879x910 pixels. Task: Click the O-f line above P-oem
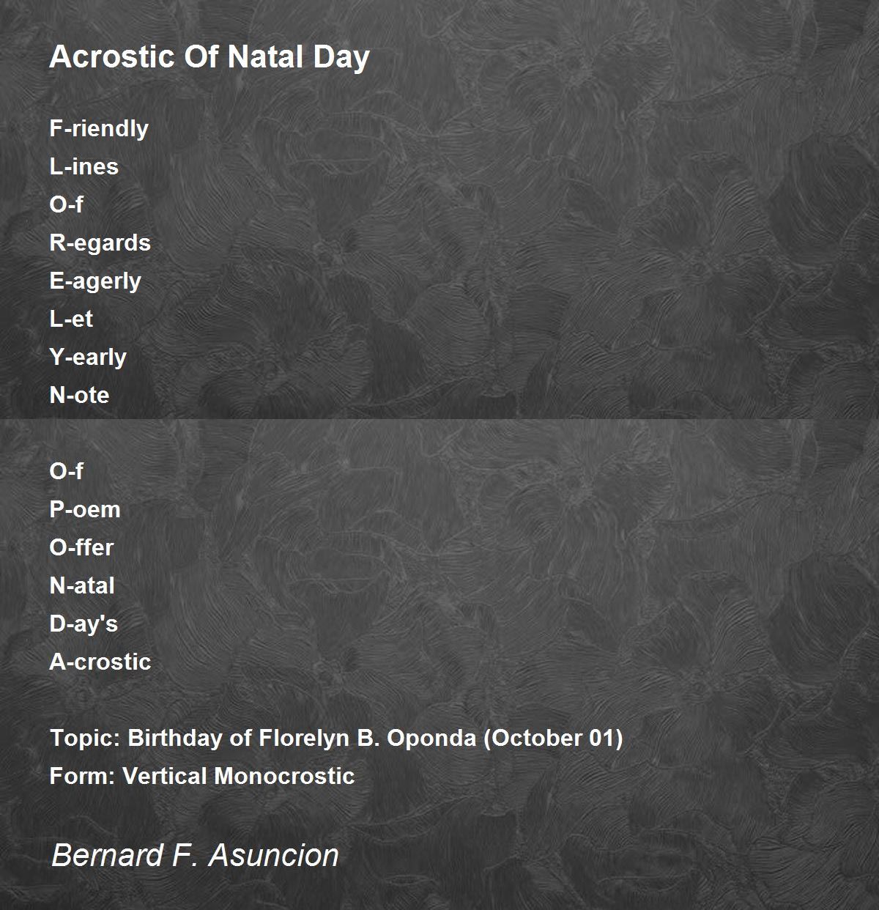[66, 471]
